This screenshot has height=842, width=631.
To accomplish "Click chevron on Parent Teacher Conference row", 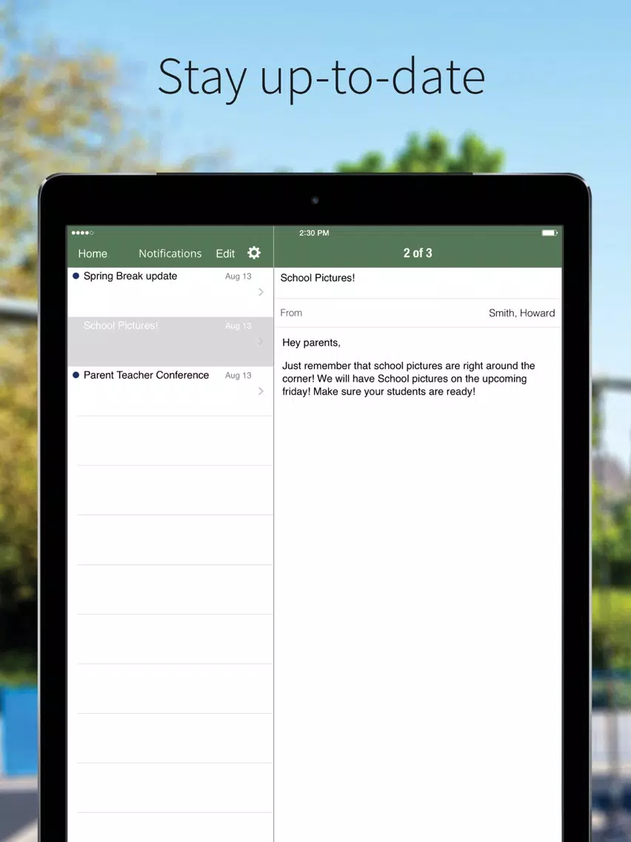I will pyautogui.click(x=261, y=391).
